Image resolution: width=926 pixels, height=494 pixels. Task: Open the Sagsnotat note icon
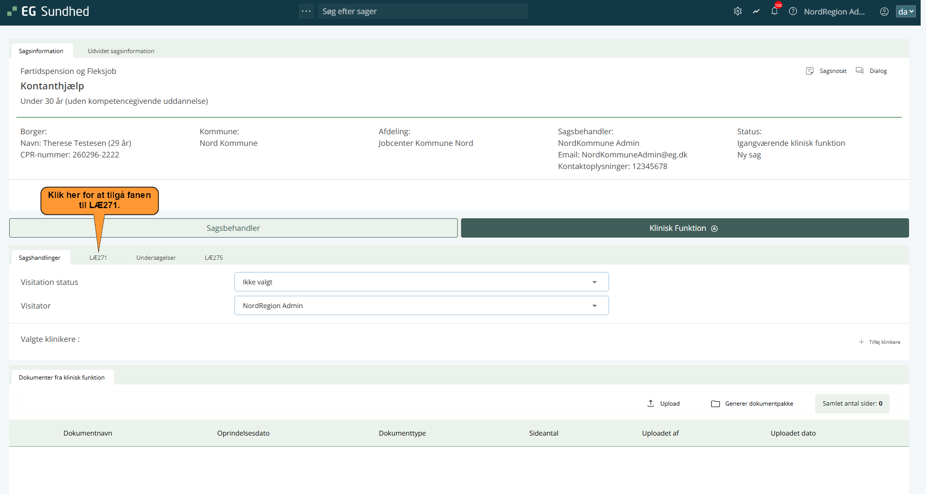810,71
